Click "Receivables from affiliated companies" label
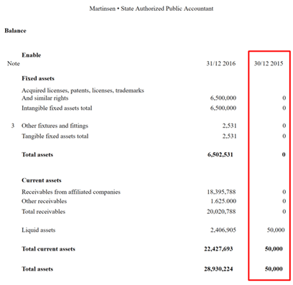This screenshot has height=285, width=293. [x=71, y=192]
